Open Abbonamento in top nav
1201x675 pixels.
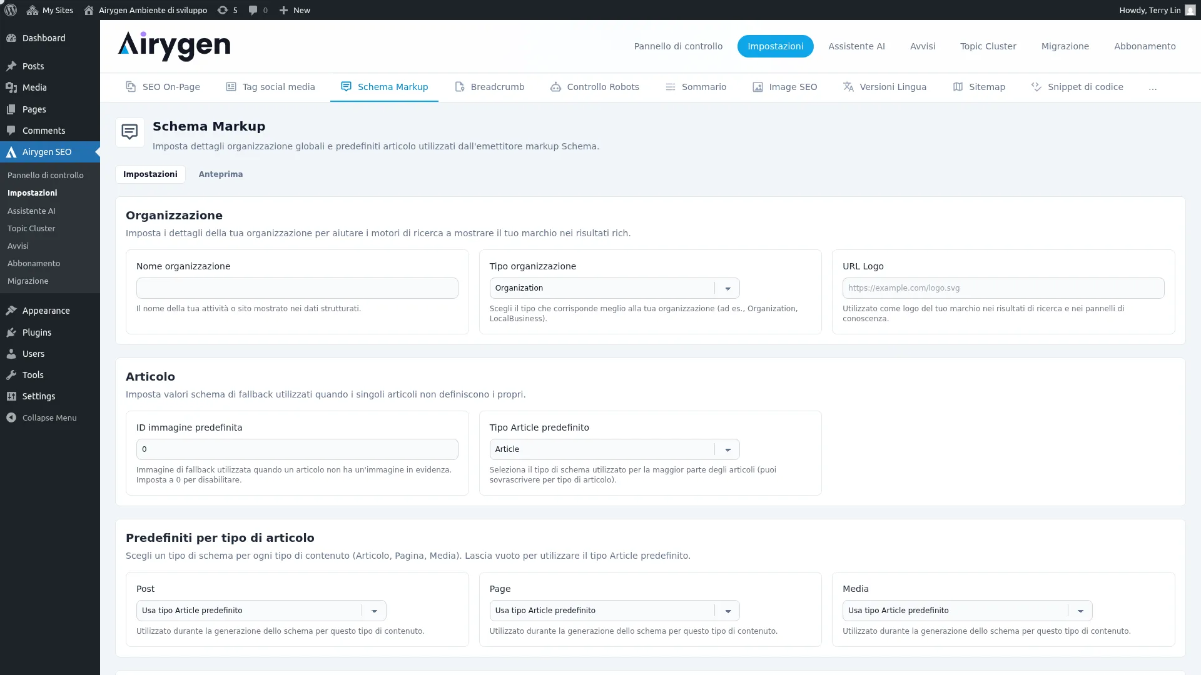(x=1145, y=46)
